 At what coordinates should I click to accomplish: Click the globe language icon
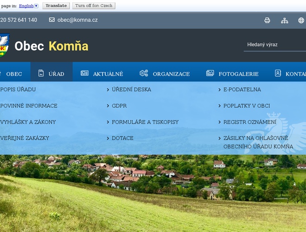[301, 20]
